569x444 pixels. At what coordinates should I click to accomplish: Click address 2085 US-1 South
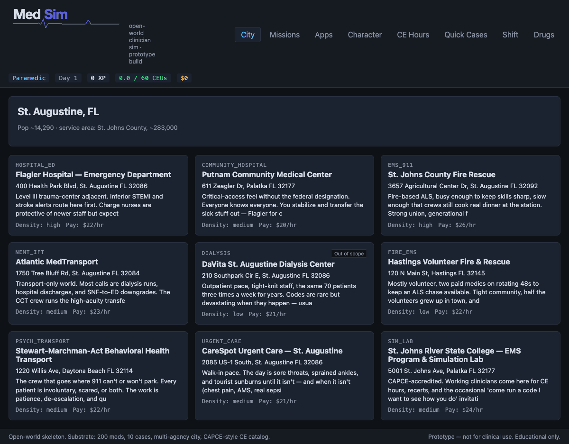(x=262, y=362)
